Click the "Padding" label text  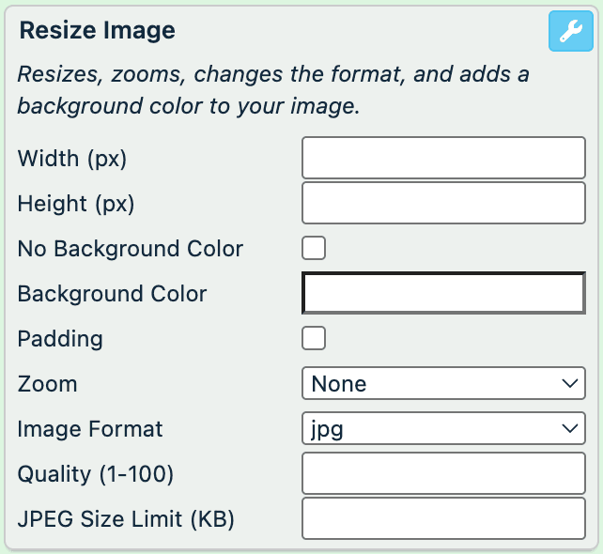click(60, 339)
